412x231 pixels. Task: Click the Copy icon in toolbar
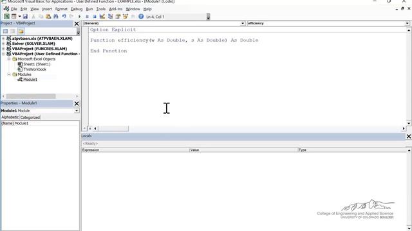pos(41,17)
